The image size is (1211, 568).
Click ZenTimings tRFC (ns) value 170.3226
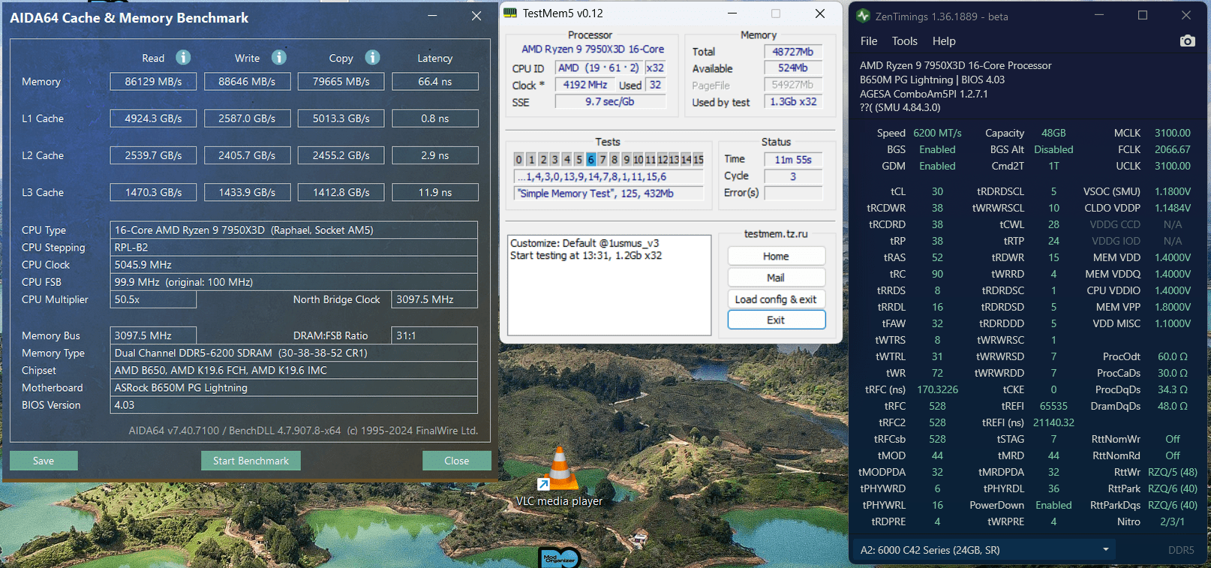click(937, 389)
